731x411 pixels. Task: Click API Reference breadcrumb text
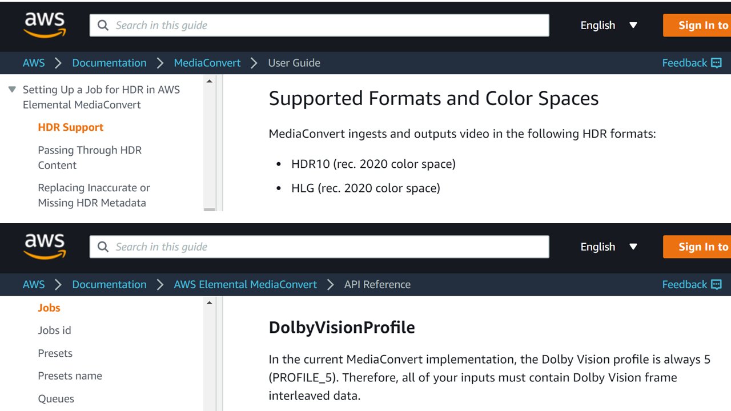[x=377, y=284]
